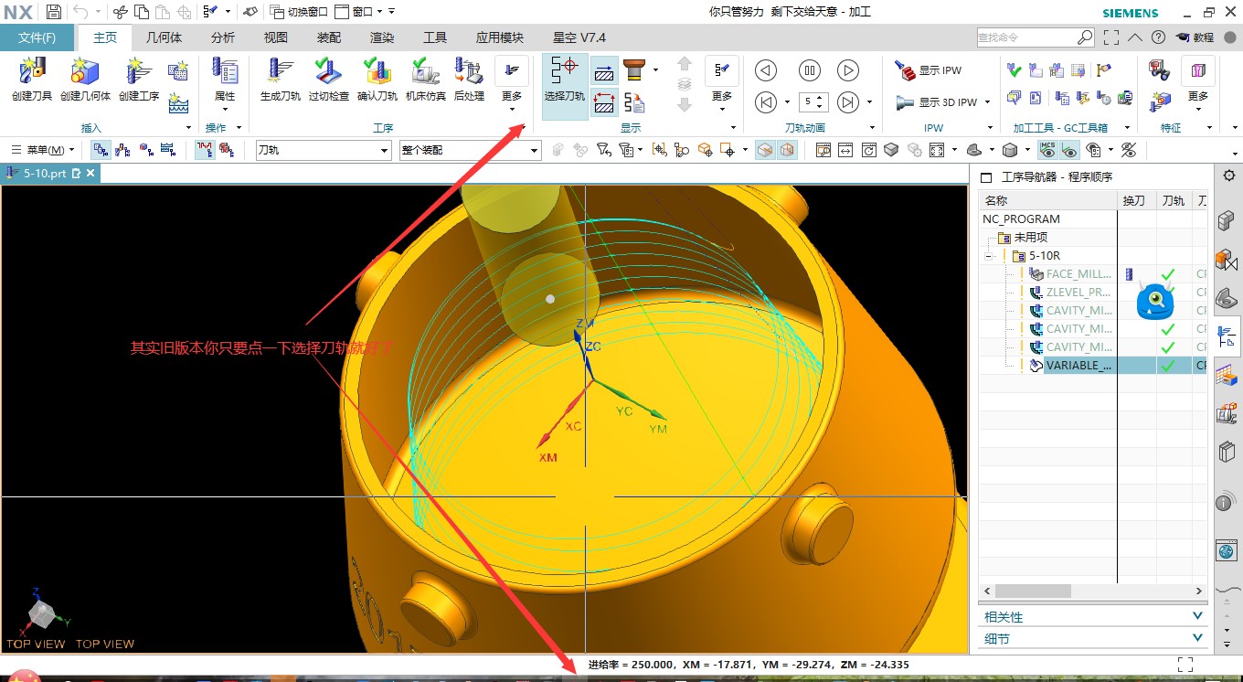The height and width of the screenshot is (682, 1243).
Task: Click 切换窗口 button
Action: (x=299, y=12)
